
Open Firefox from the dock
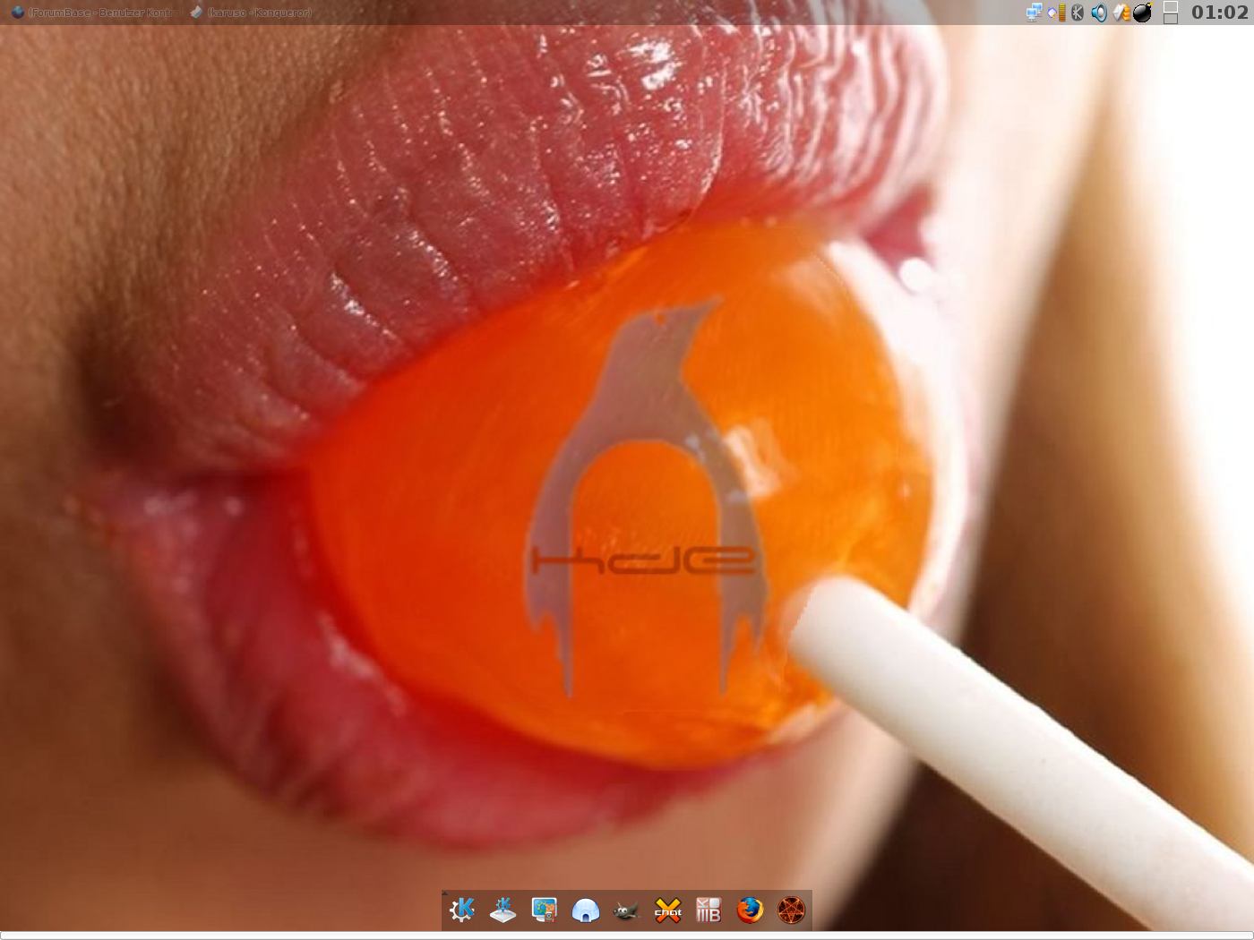750,910
